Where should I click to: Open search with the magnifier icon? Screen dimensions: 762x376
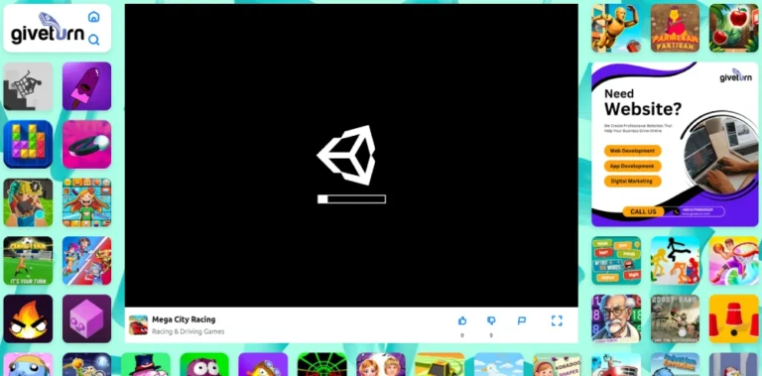(x=94, y=40)
